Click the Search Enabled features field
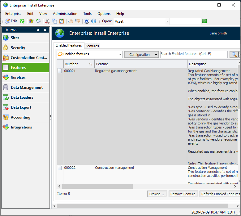This screenshot has width=241, height=216. (194, 54)
